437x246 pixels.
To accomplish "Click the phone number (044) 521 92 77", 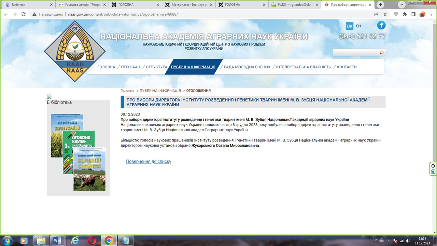I will pos(362,36).
